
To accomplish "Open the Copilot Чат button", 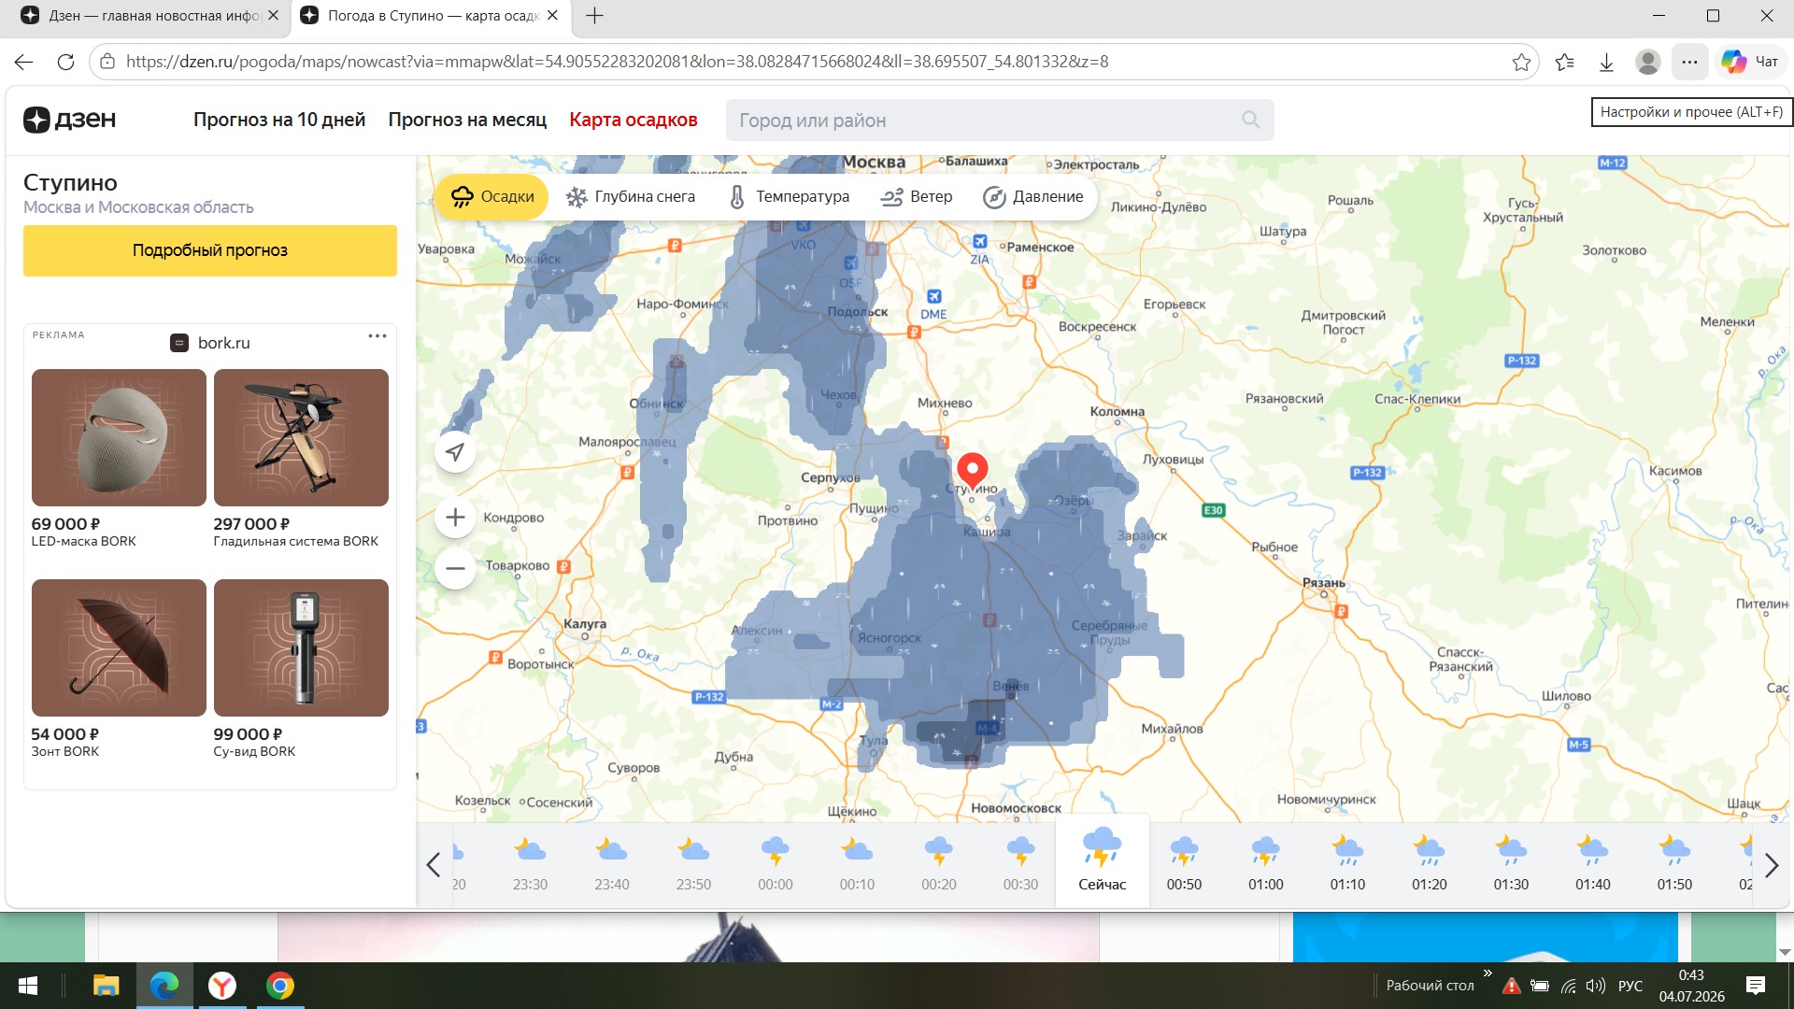I will pyautogui.click(x=1750, y=62).
